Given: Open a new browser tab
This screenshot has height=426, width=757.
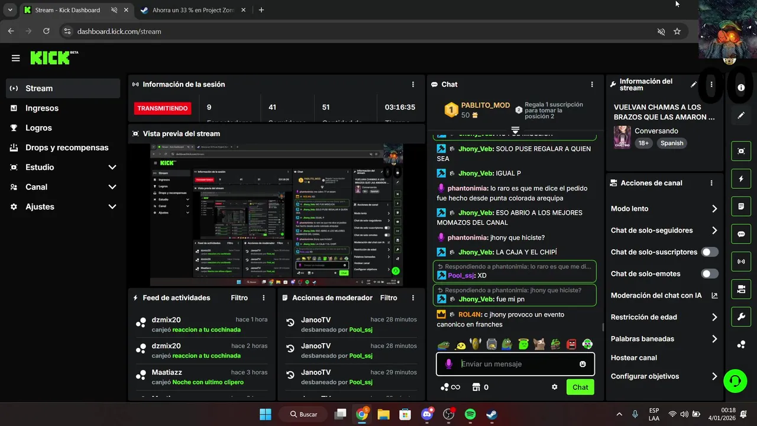Looking at the screenshot, I should pyautogui.click(x=261, y=10).
